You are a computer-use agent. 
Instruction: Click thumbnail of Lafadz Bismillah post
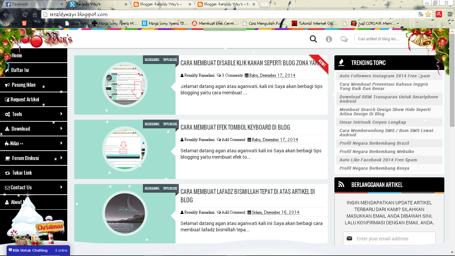(x=125, y=213)
